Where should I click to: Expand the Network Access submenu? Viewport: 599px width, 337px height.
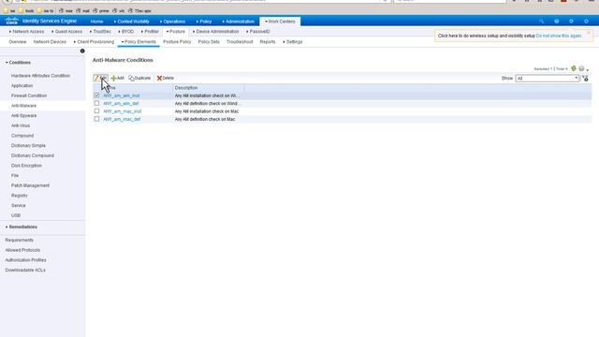click(26, 31)
